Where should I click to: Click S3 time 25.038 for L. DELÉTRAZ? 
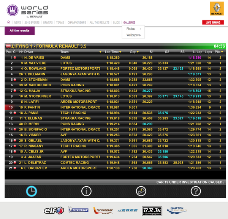point(178,163)
